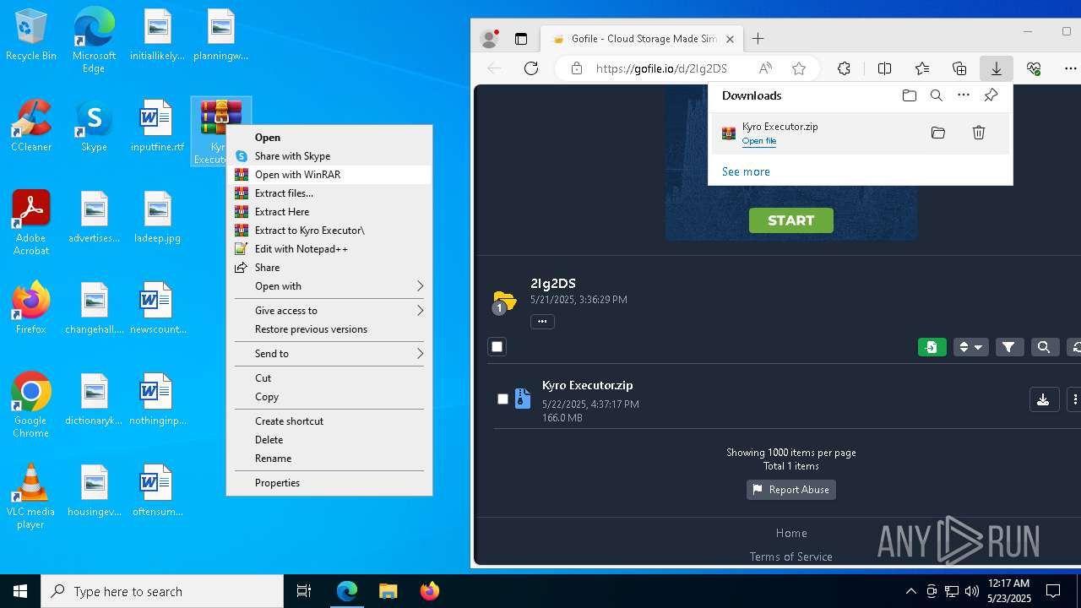Screen dimensions: 1081x608
Task: Click Edge downloads toolbar icon
Action: tap(997, 68)
